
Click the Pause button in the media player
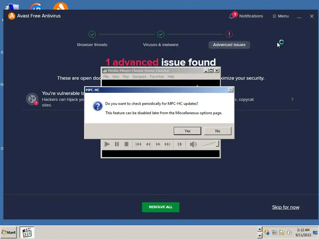click(117, 144)
